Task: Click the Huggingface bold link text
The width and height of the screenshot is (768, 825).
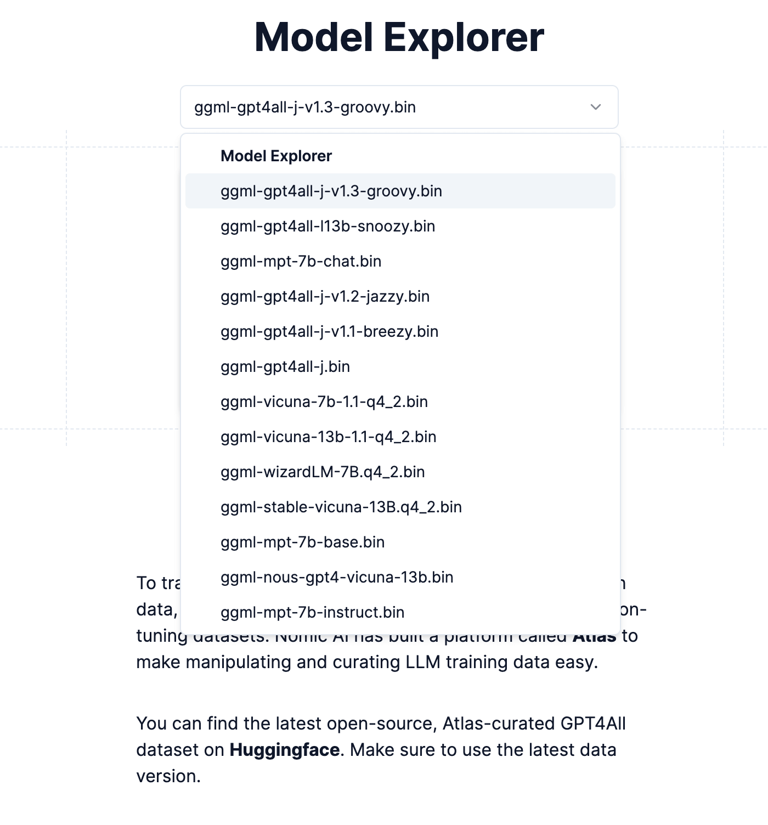Action: tap(283, 749)
